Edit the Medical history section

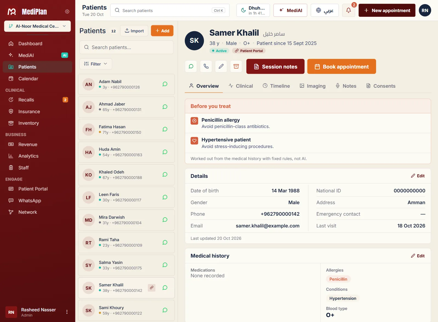pos(418,256)
